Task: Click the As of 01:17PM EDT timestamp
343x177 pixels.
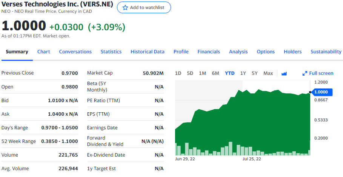Action: pos(35,36)
